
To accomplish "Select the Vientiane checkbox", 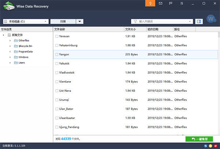I will click(57, 82).
